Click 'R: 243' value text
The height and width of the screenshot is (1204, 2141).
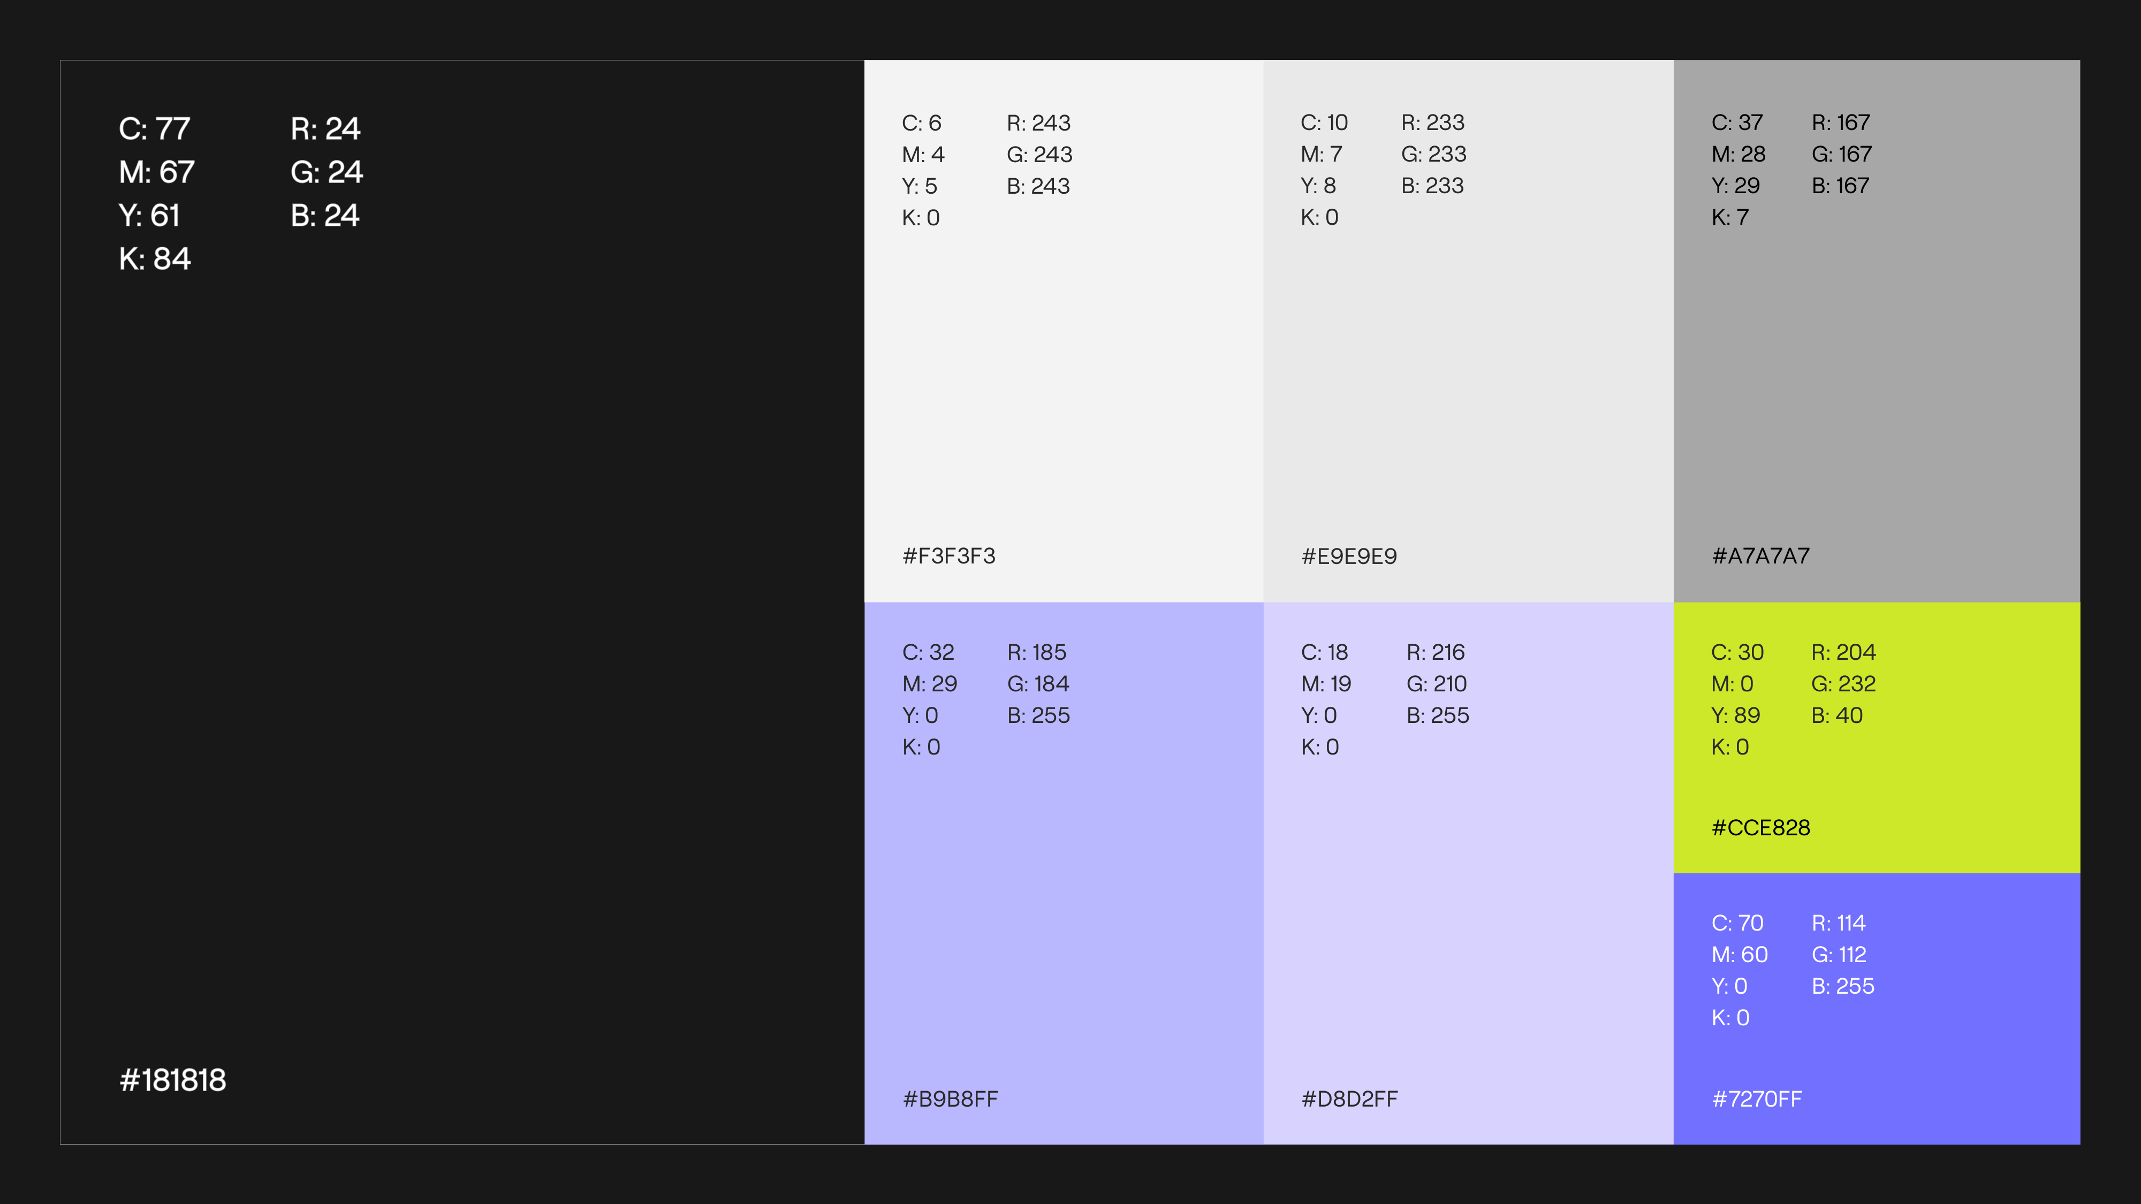click(x=1039, y=123)
